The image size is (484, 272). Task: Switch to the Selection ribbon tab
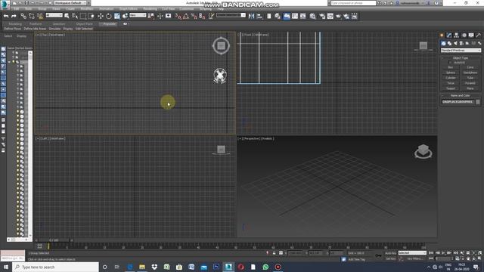tap(59, 23)
